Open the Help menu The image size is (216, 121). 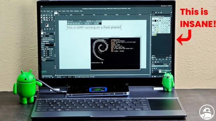(x=81, y=11)
